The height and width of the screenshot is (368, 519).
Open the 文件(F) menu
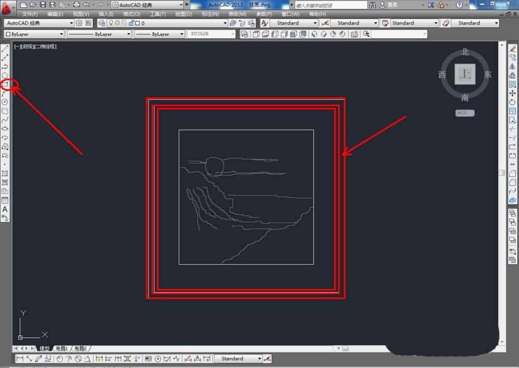pos(30,14)
